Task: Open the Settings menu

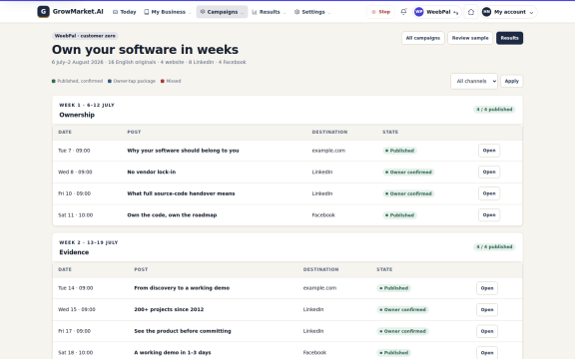Action: (312, 12)
